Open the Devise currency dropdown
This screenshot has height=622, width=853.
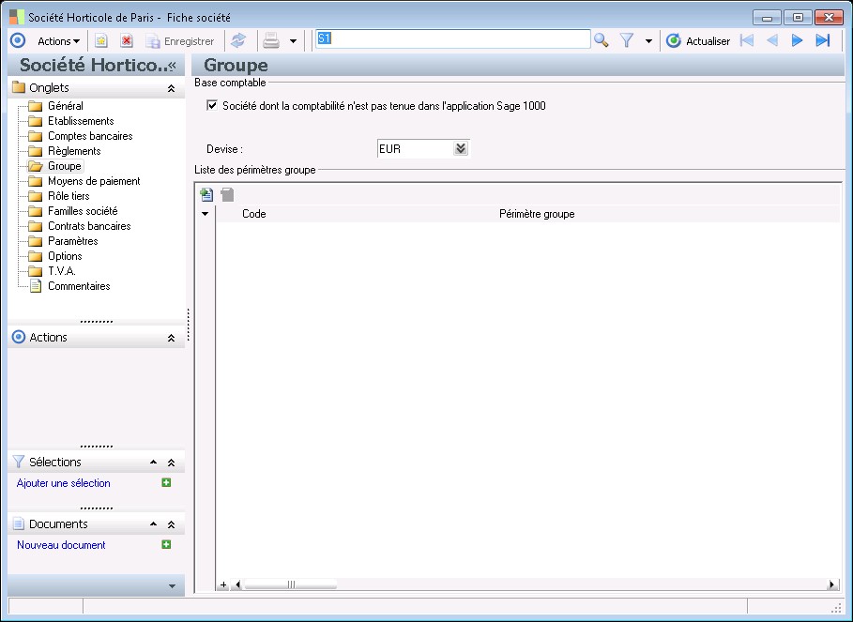pos(460,148)
